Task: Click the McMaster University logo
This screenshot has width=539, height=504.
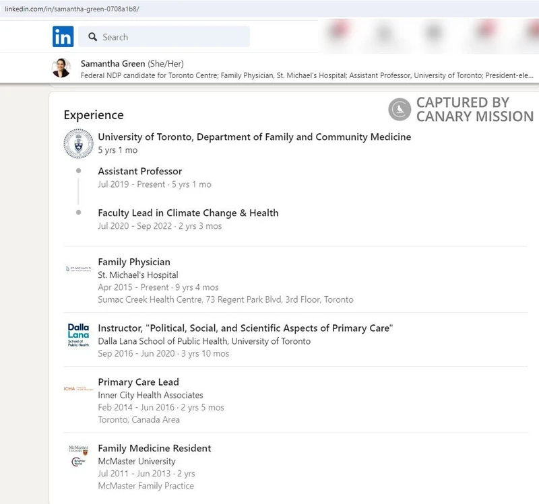Action: 78,456
